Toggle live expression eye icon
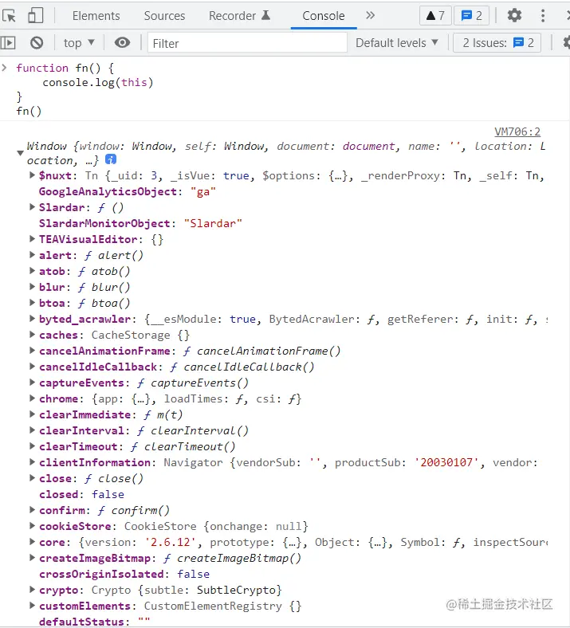Image resolution: width=570 pixels, height=628 pixels. (x=122, y=42)
